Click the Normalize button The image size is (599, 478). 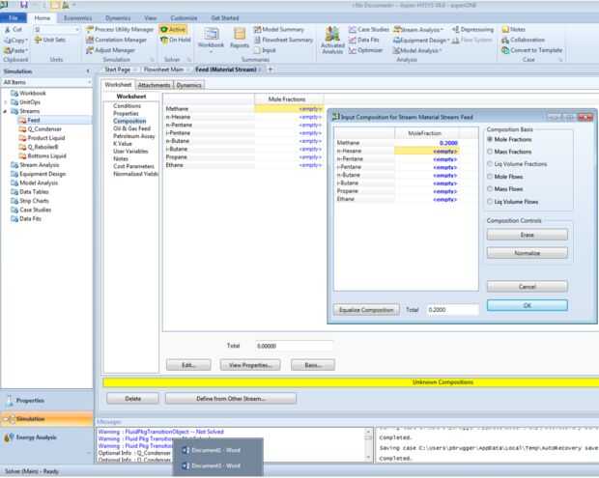click(528, 253)
